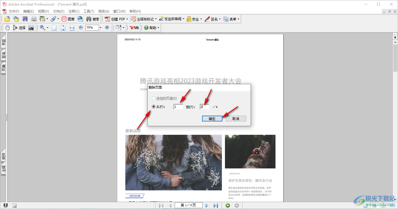Open the 工具(T) menu

[89, 11]
